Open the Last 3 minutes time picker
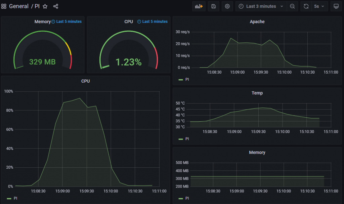Screen dimensions: 344x204 (261, 6)
